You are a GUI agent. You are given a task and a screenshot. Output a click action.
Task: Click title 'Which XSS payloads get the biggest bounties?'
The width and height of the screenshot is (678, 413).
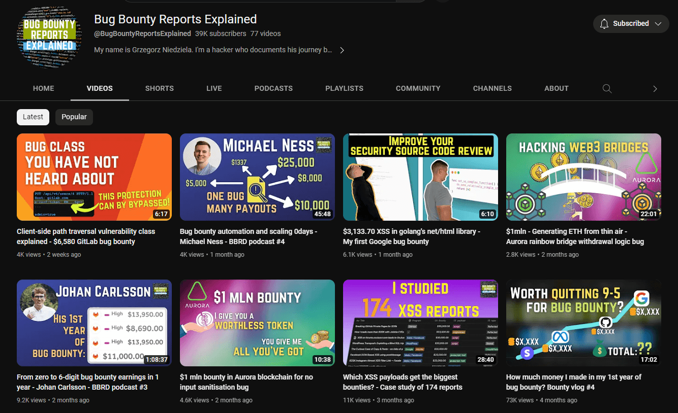[403, 382]
